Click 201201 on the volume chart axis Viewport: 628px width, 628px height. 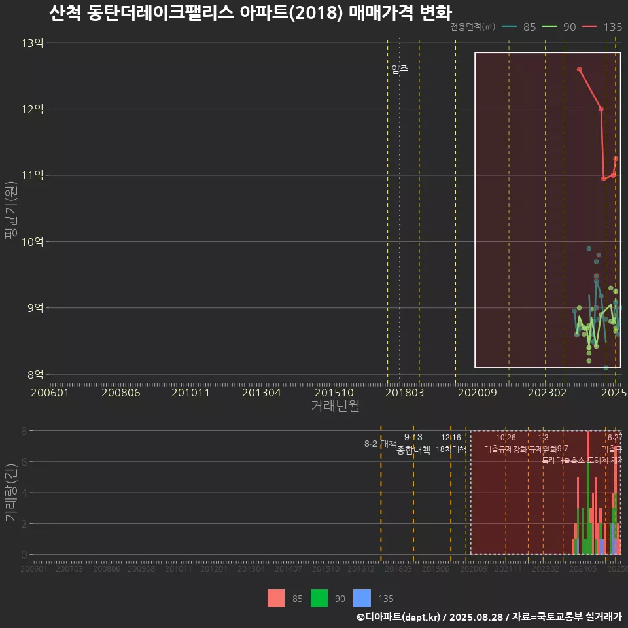pos(214,568)
